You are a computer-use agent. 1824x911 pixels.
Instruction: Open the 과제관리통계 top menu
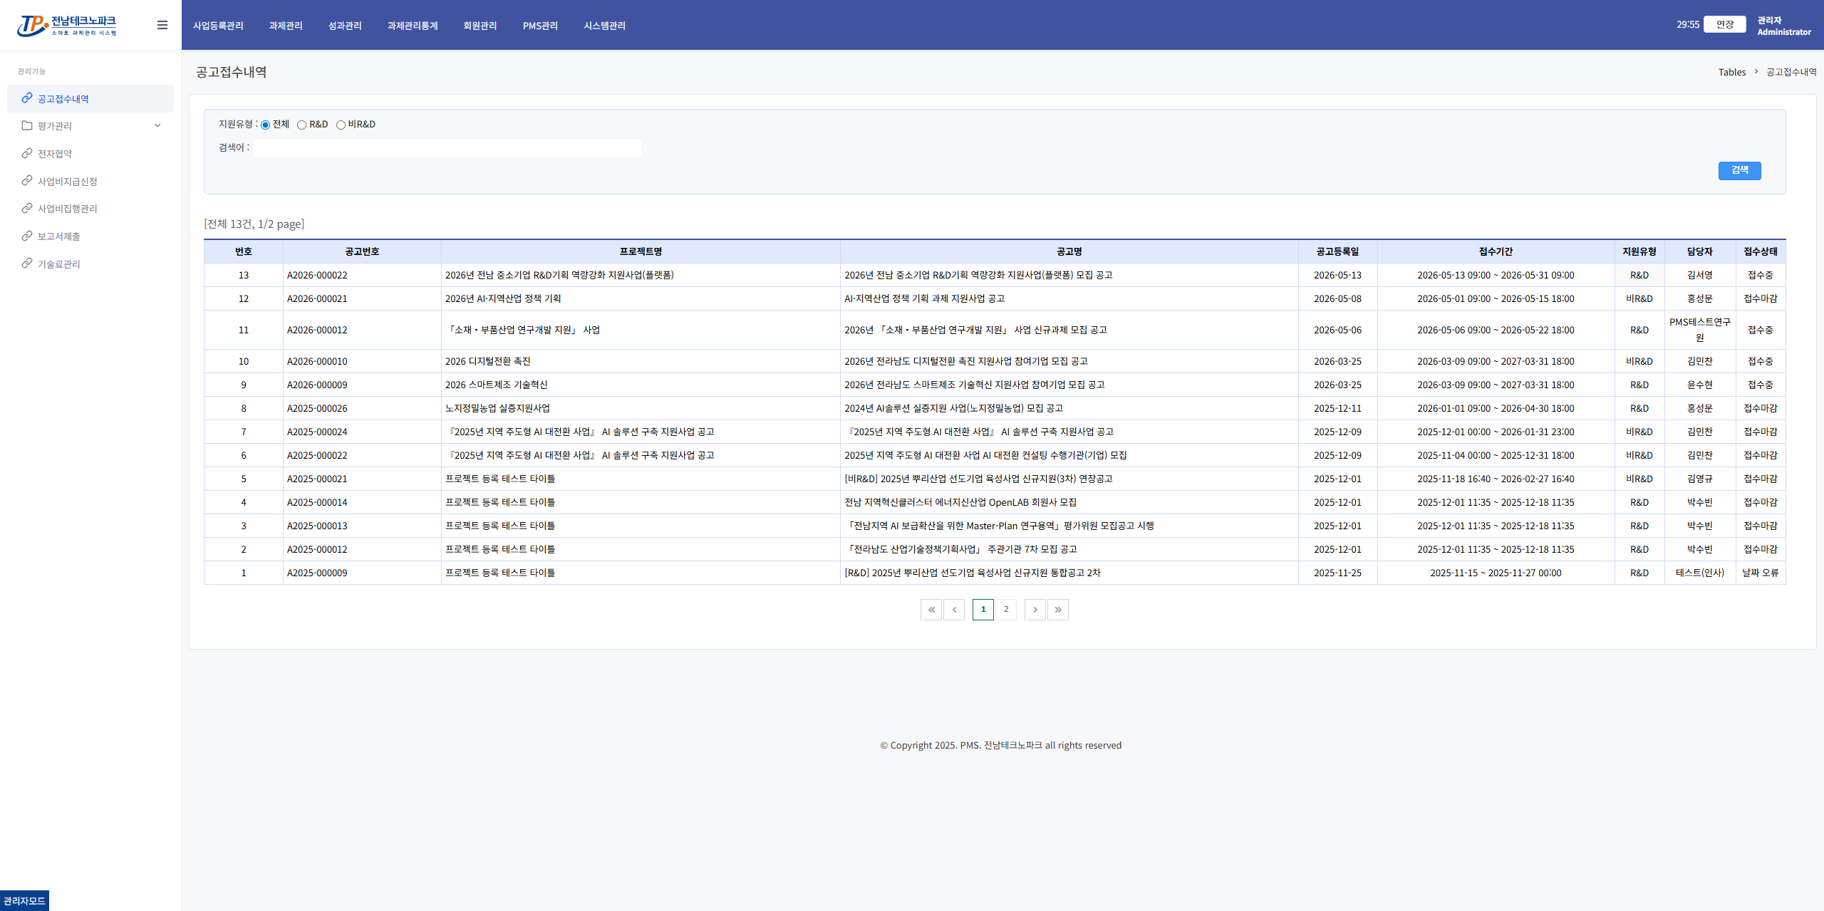tap(413, 26)
